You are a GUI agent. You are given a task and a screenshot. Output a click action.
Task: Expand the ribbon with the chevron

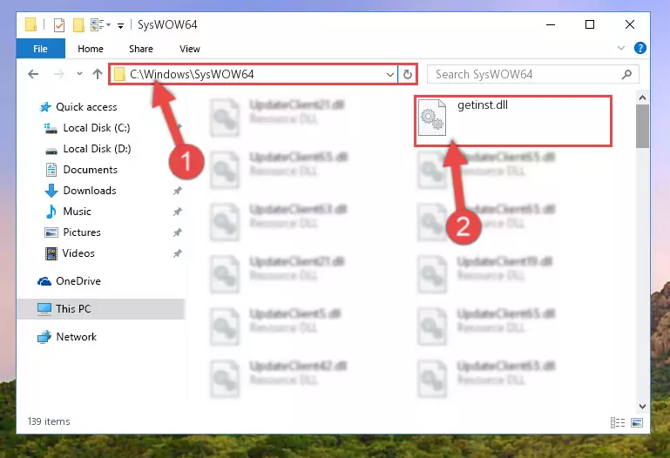point(621,48)
